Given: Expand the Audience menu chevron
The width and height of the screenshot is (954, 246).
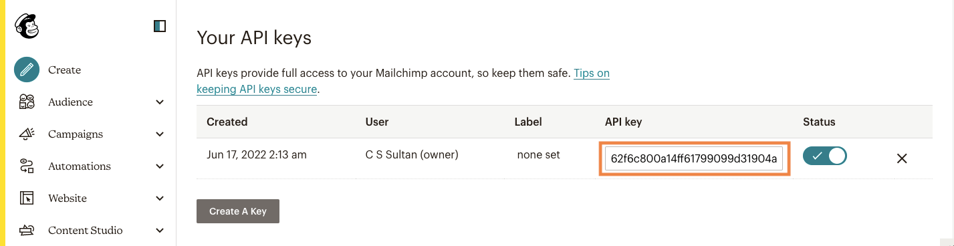Looking at the screenshot, I should coord(160,102).
